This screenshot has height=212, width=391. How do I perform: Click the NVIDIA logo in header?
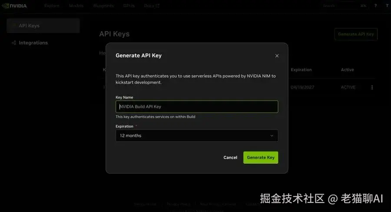pyautogui.click(x=14, y=6)
